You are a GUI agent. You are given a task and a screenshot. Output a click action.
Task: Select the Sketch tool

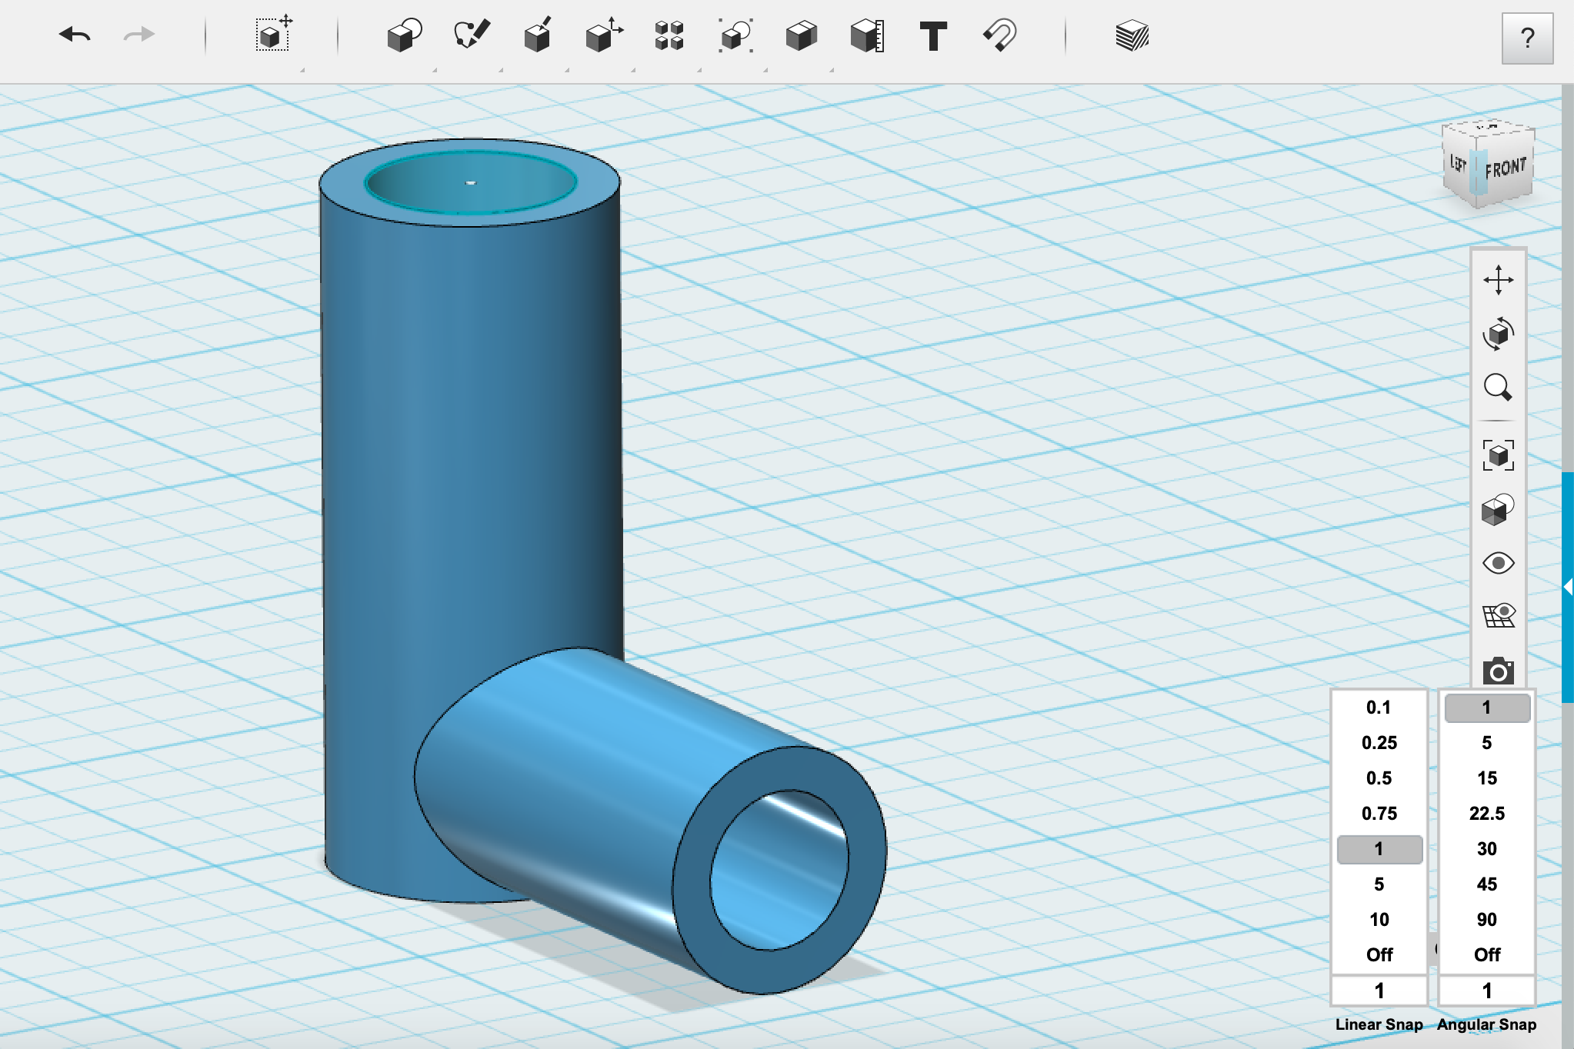471,35
